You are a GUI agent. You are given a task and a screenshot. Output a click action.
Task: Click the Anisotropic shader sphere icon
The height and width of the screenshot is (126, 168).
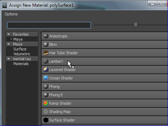46,36
